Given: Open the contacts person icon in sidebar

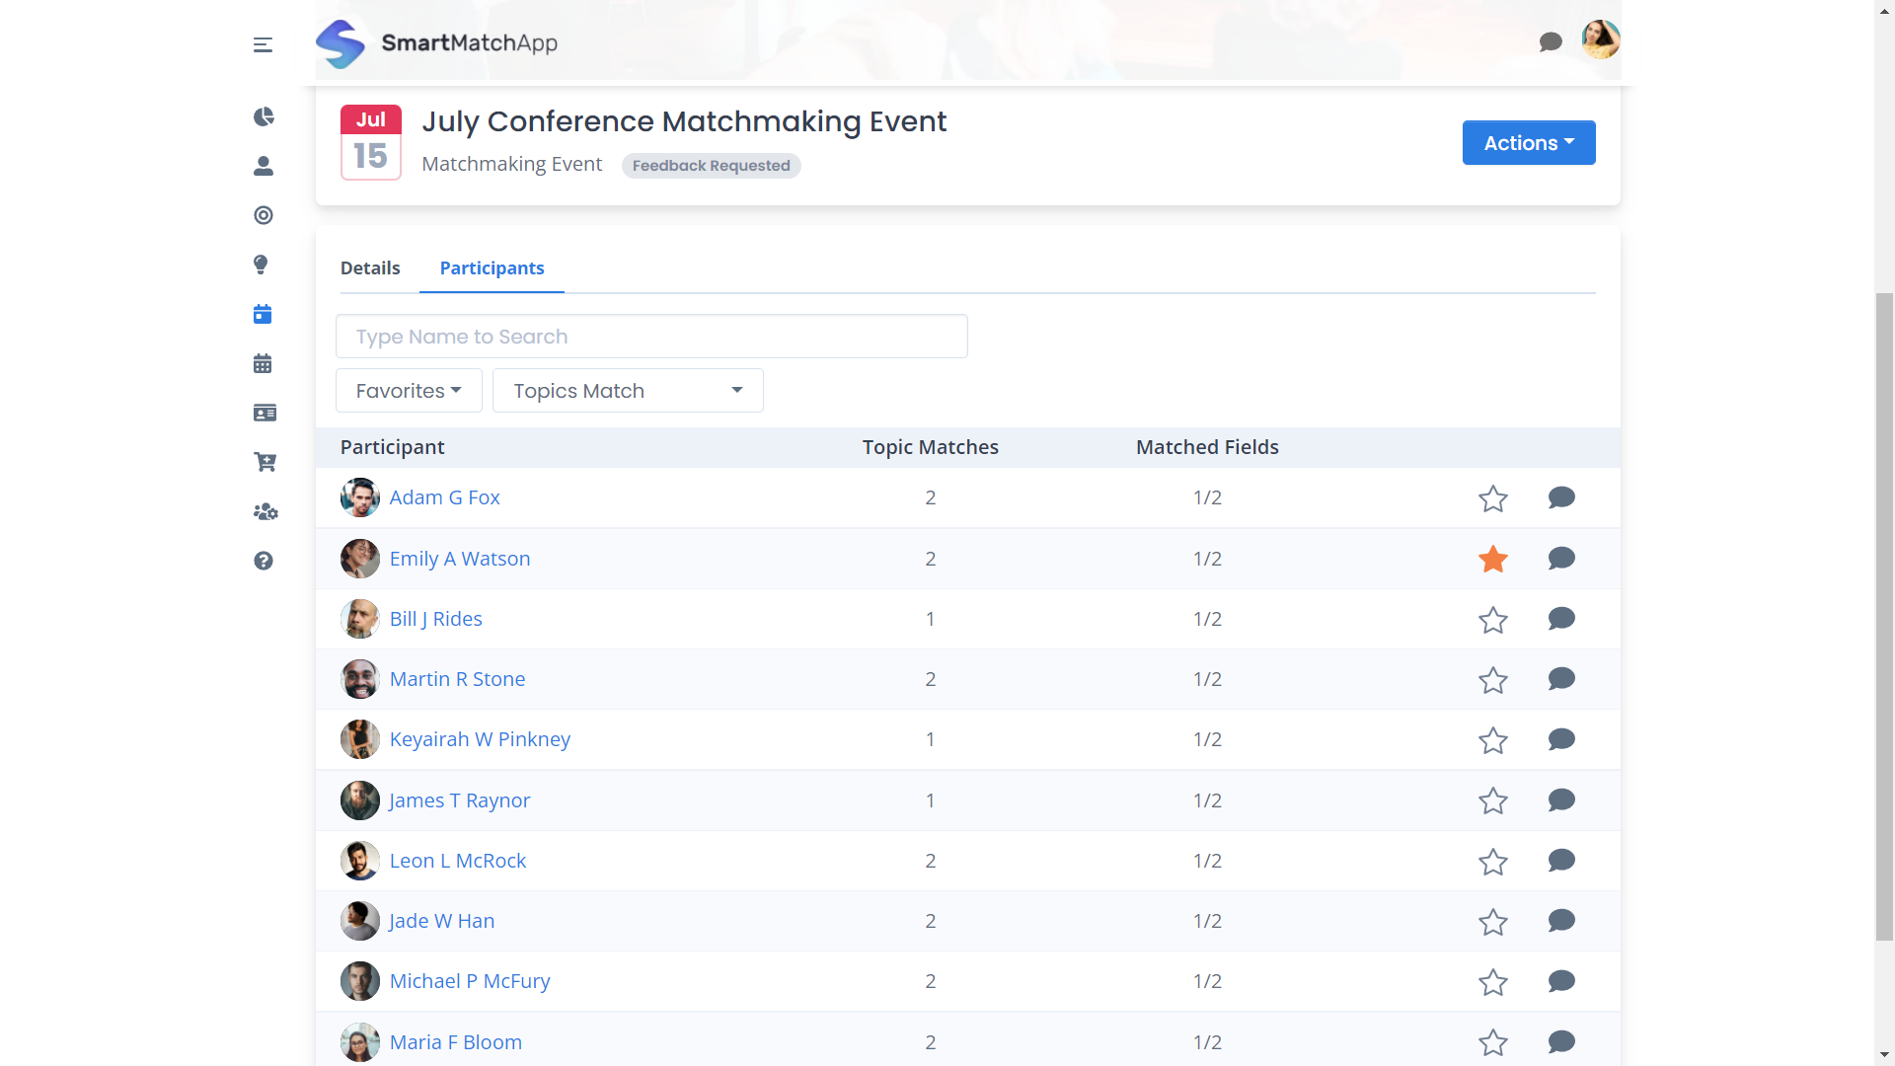Looking at the screenshot, I should [x=263, y=166].
